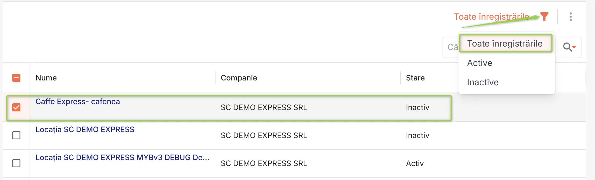
Task: Check the Locația SC DEMO EXPRESS row checkbox
Action: [16, 135]
